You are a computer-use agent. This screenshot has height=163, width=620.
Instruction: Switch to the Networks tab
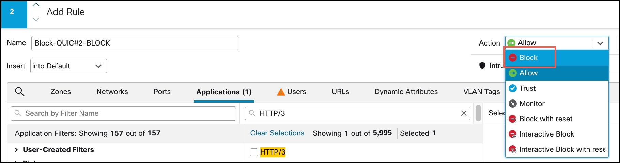[x=112, y=92]
